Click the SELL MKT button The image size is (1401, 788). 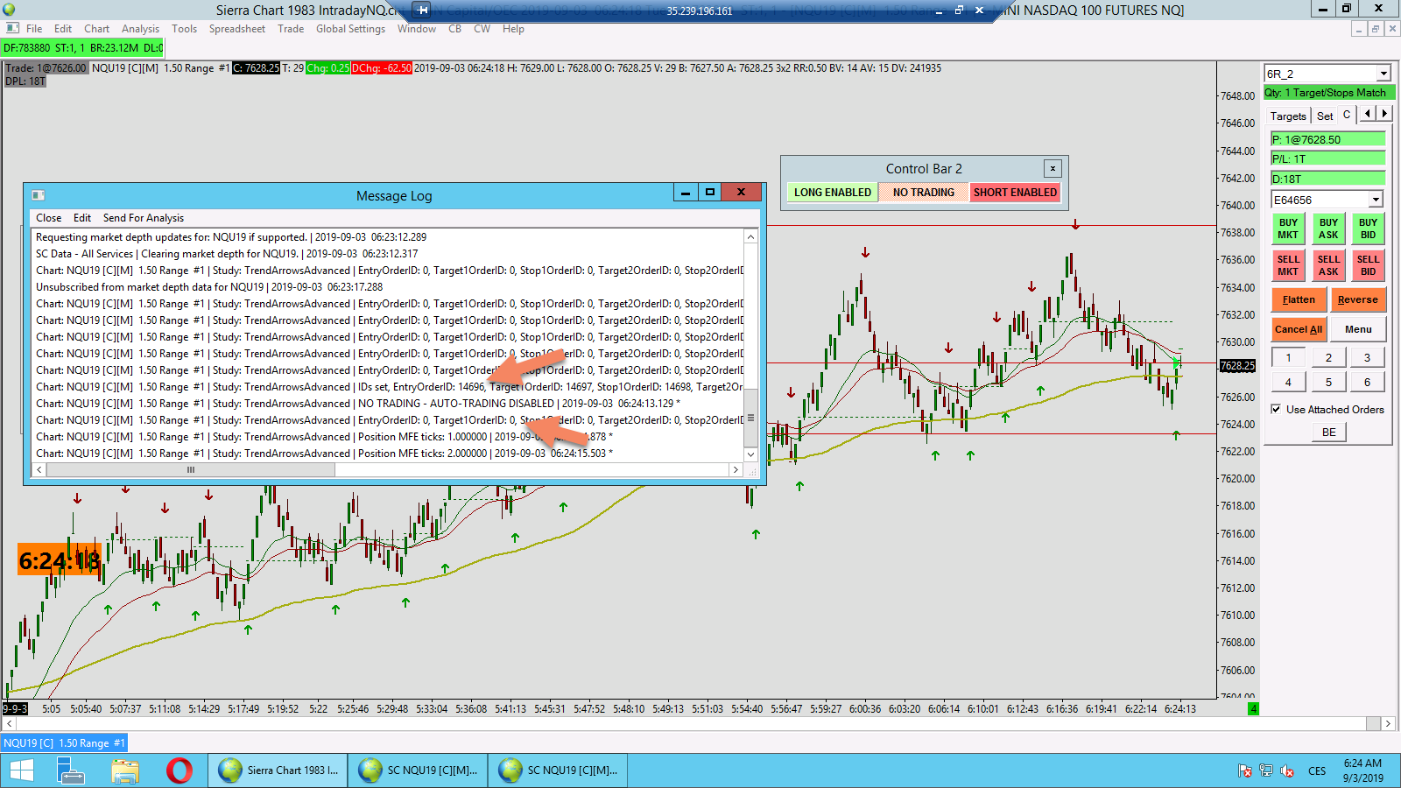pos(1288,265)
